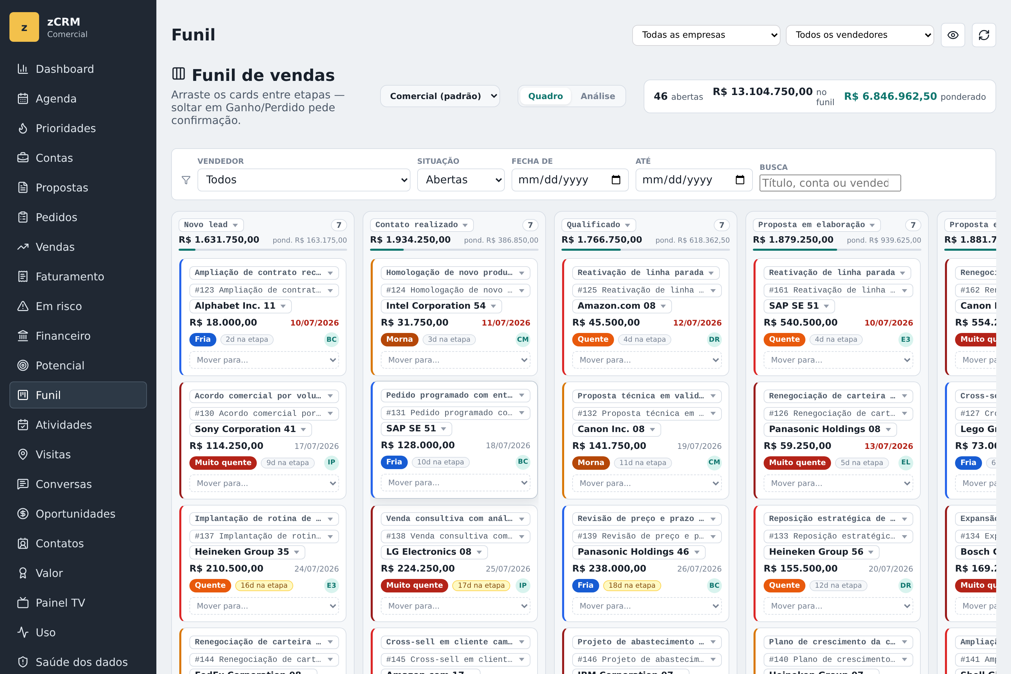
Task: Open the Vendedor Todos filter dropdown
Action: click(304, 180)
